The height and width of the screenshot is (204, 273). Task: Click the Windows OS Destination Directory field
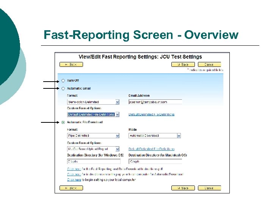[94, 162]
